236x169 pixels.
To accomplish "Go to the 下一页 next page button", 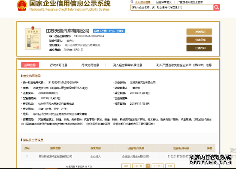I will coord(157,166).
